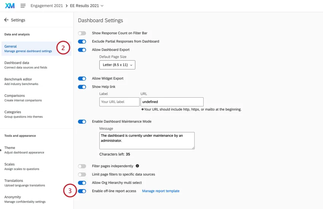The height and width of the screenshot is (209, 323).
Task: Turn off Allow Dashboard Export
Action: click(82, 50)
